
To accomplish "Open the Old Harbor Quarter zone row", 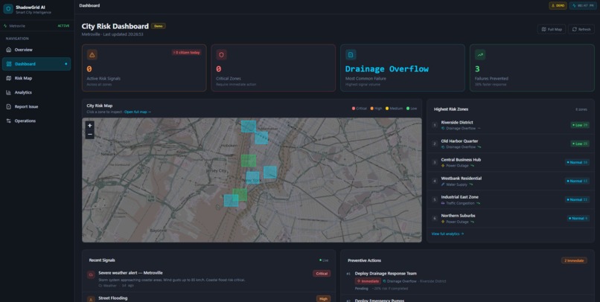I will pos(511,144).
